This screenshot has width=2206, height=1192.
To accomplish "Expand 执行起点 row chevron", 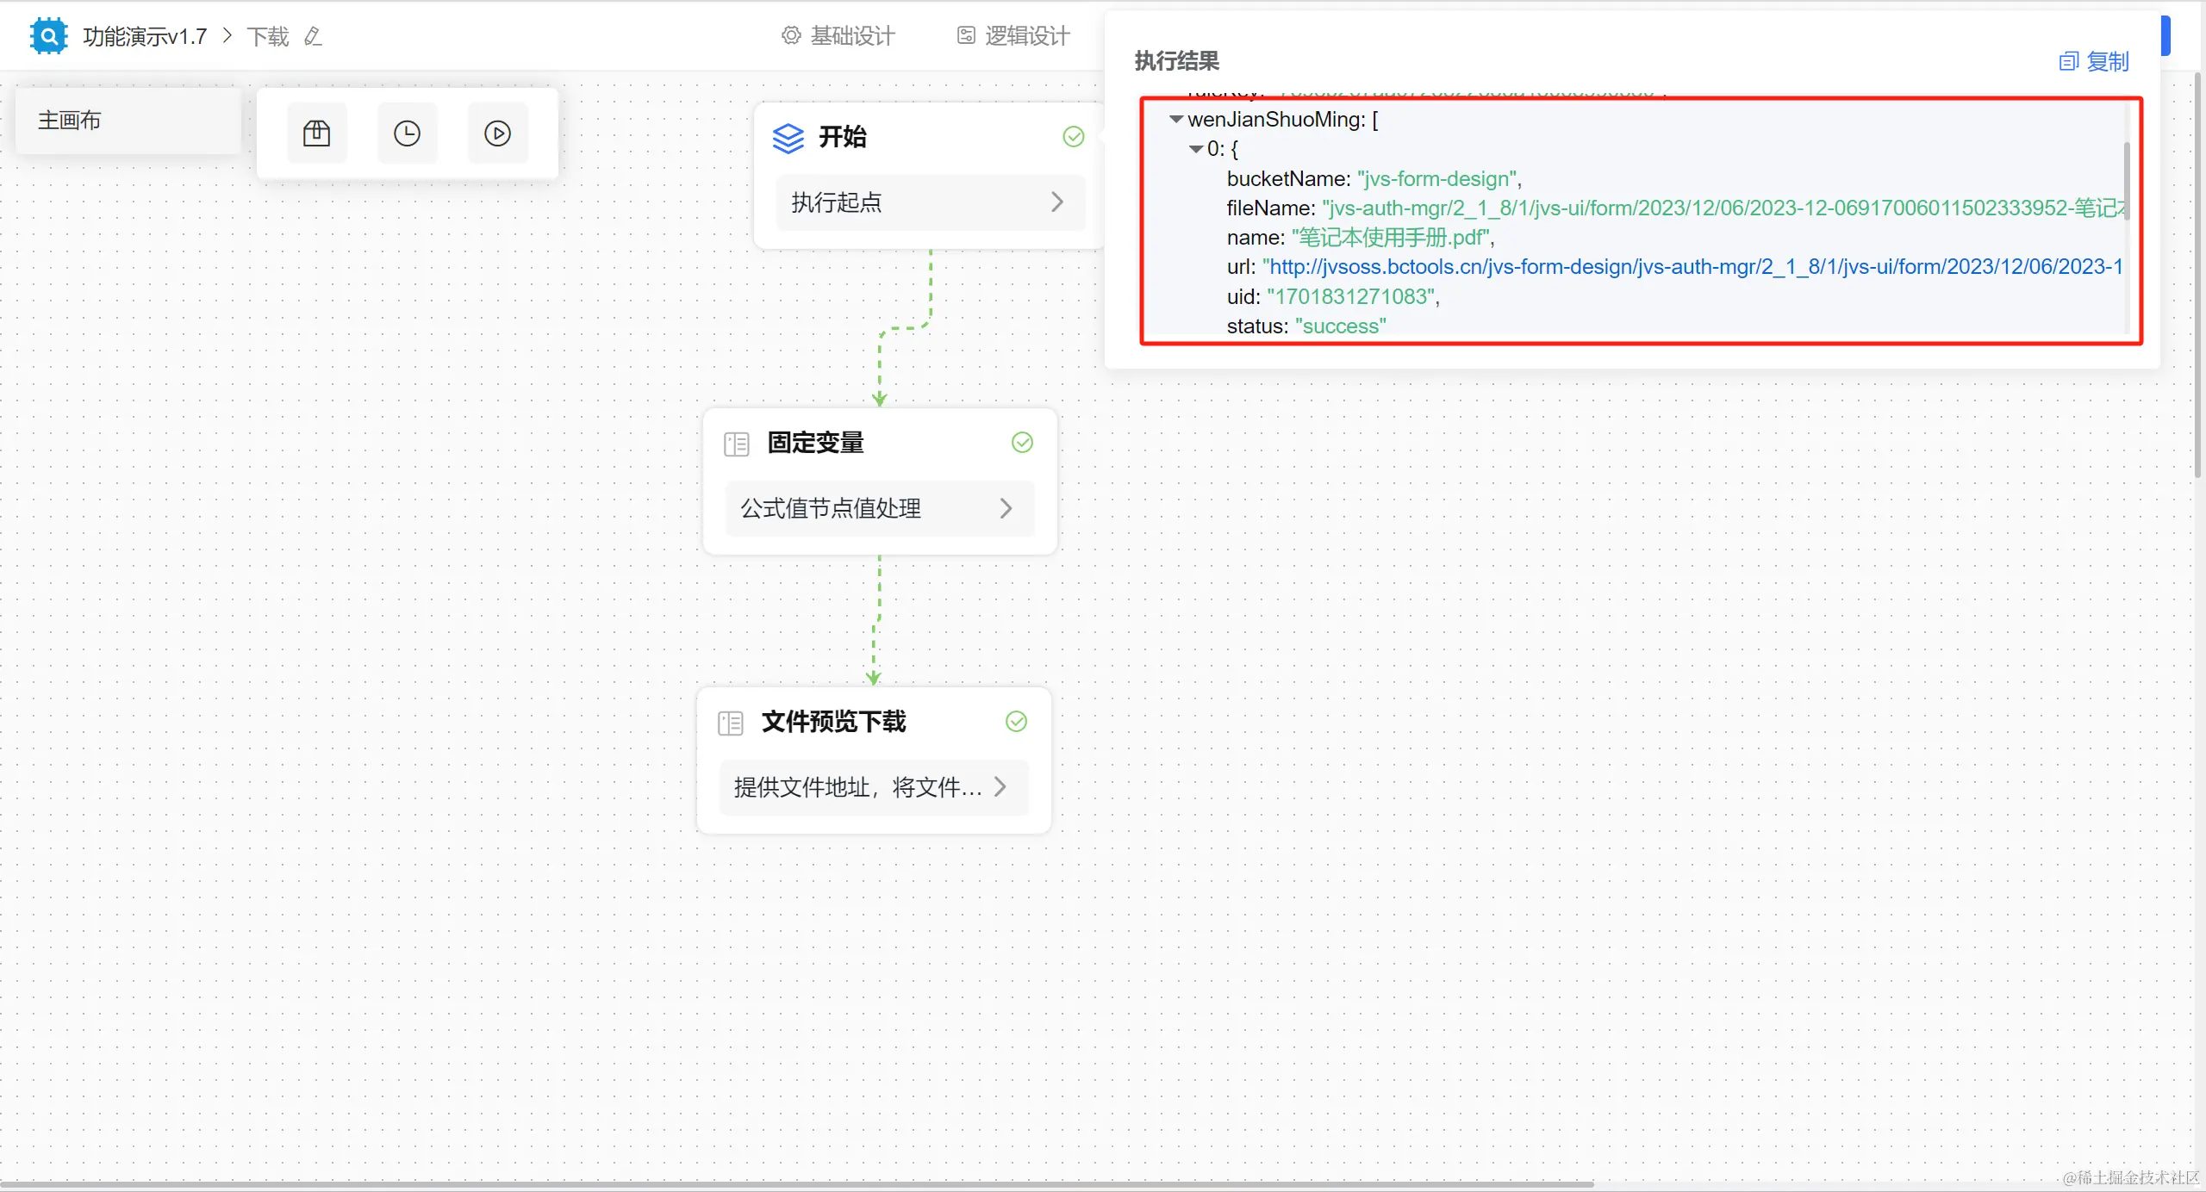I will tap(1057, 202).
